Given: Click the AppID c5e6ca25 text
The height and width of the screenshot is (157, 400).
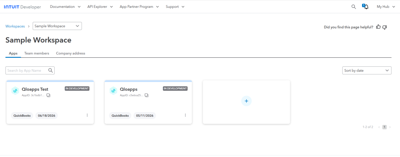Looking at the screenshot, I should [132, 95].
